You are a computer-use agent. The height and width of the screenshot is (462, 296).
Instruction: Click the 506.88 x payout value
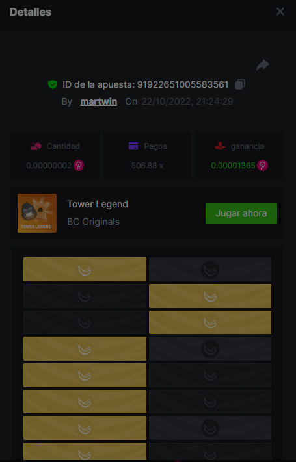pos(147,166)
